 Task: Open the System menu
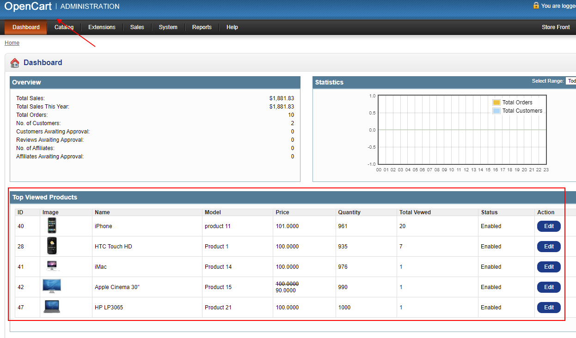click(x=168, y=27)
